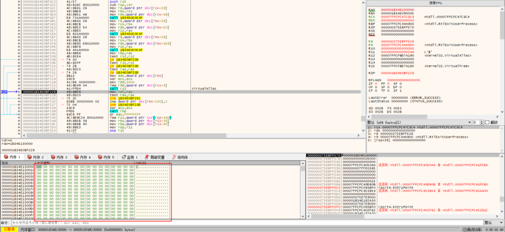Select the sub rsp,180 instruction

pos(121,5)
